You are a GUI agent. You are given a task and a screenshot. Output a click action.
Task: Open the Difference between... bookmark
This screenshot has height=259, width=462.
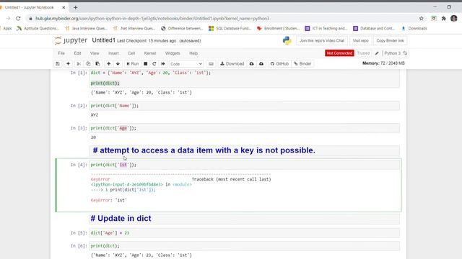pyautogui.click(x=182, y=29)
